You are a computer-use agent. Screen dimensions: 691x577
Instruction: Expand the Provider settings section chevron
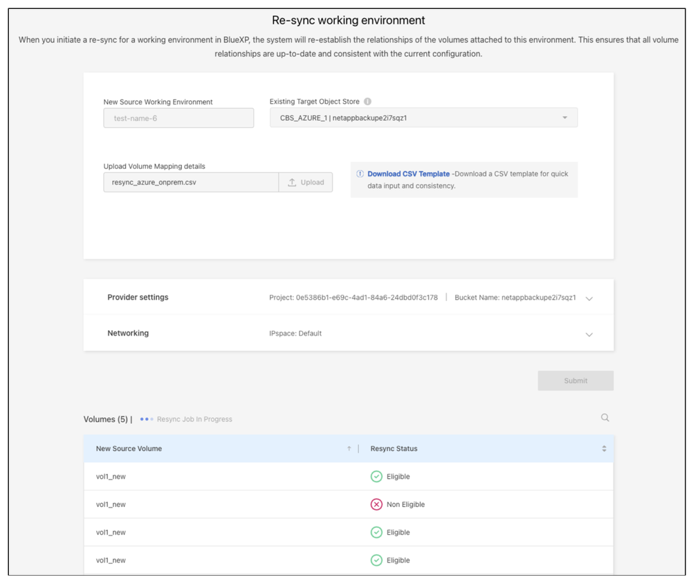tap(589, 299)
